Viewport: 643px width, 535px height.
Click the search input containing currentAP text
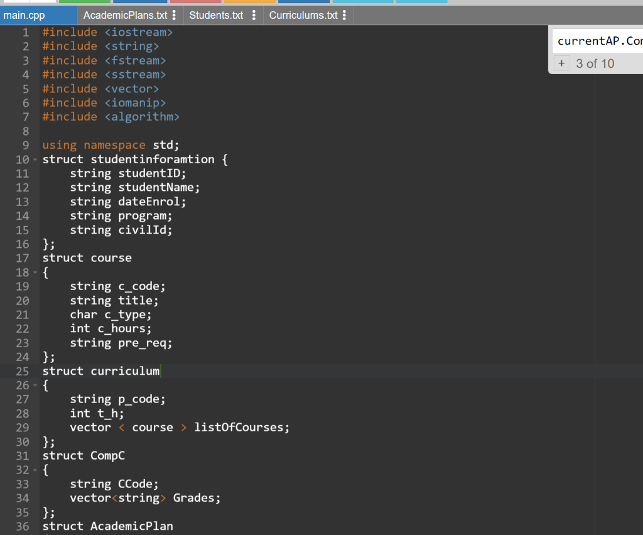tap(597, 40)
